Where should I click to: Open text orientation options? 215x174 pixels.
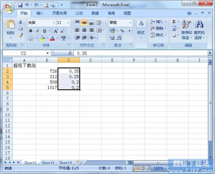click(x=92, y=38)
